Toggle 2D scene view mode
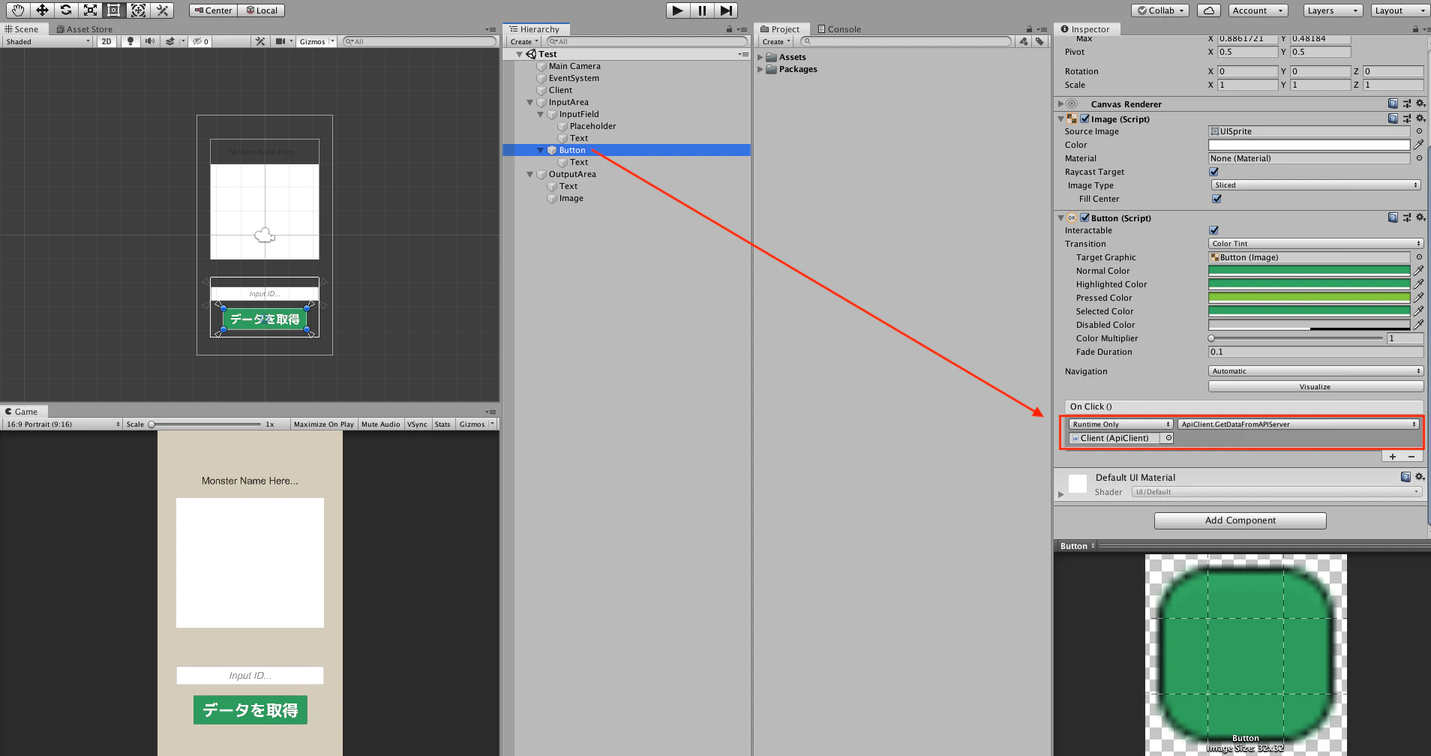This screenshot has width=1431, height=756. coord(106,41)
